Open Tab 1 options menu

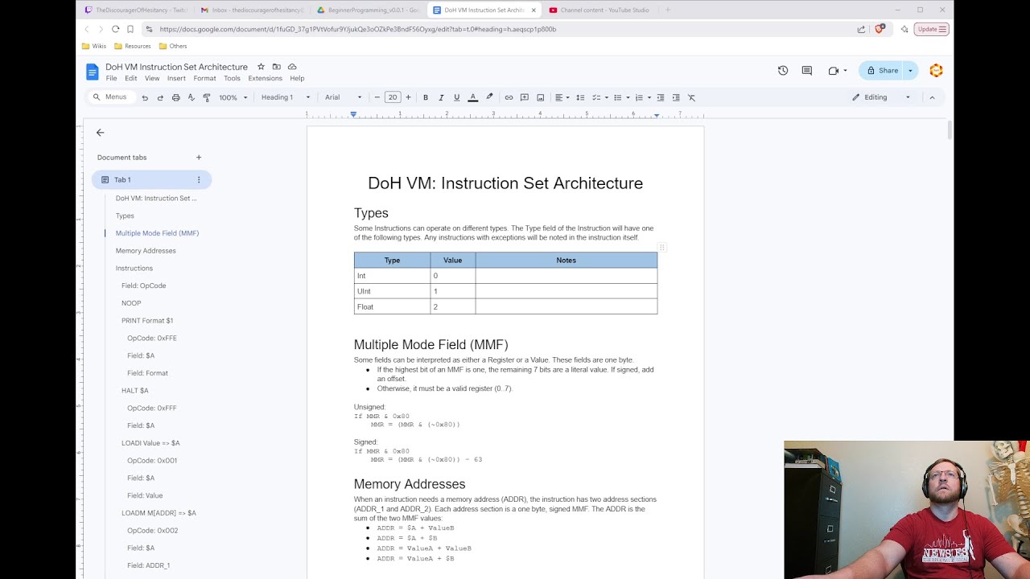[199, 180]
